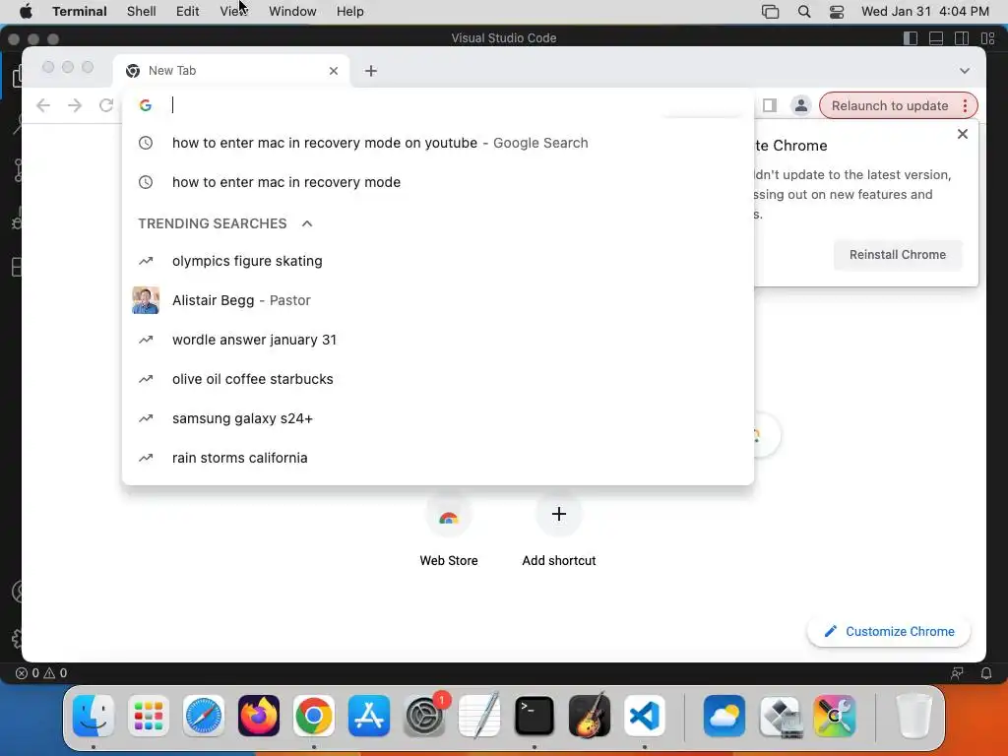Open Launchpad from the Dock

149,716
